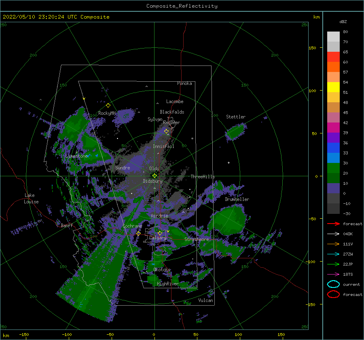The height and width of the screenshot is (340, 364).
Task: Click the yellow diamond marker at Calgary
Action: tap(160, 233)
